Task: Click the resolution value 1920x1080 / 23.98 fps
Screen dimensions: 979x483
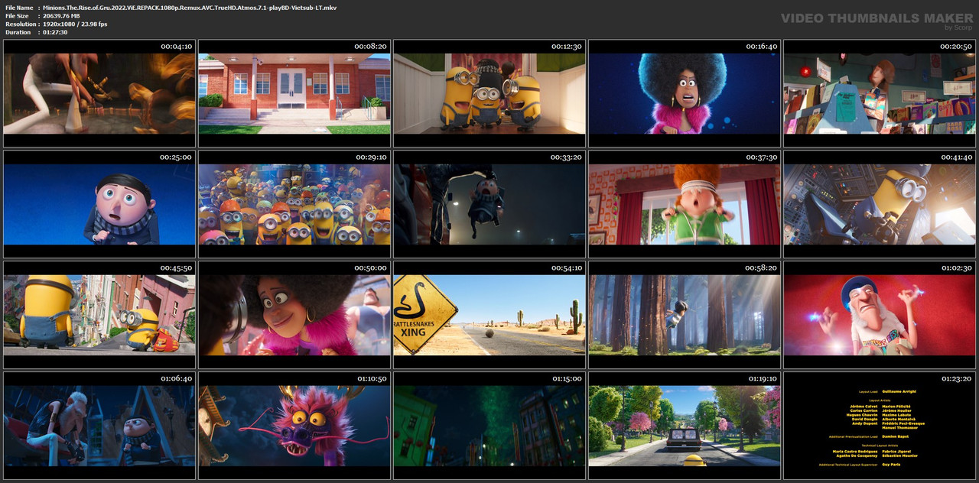Action: pyautogui.click(x=75, y=24)
